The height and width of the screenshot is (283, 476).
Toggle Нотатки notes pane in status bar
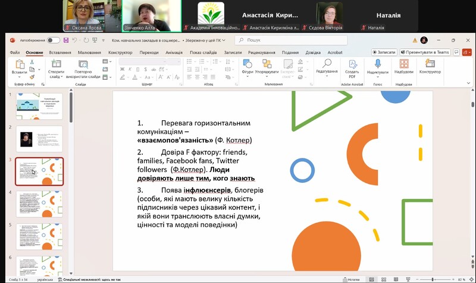tap(351, 279)
